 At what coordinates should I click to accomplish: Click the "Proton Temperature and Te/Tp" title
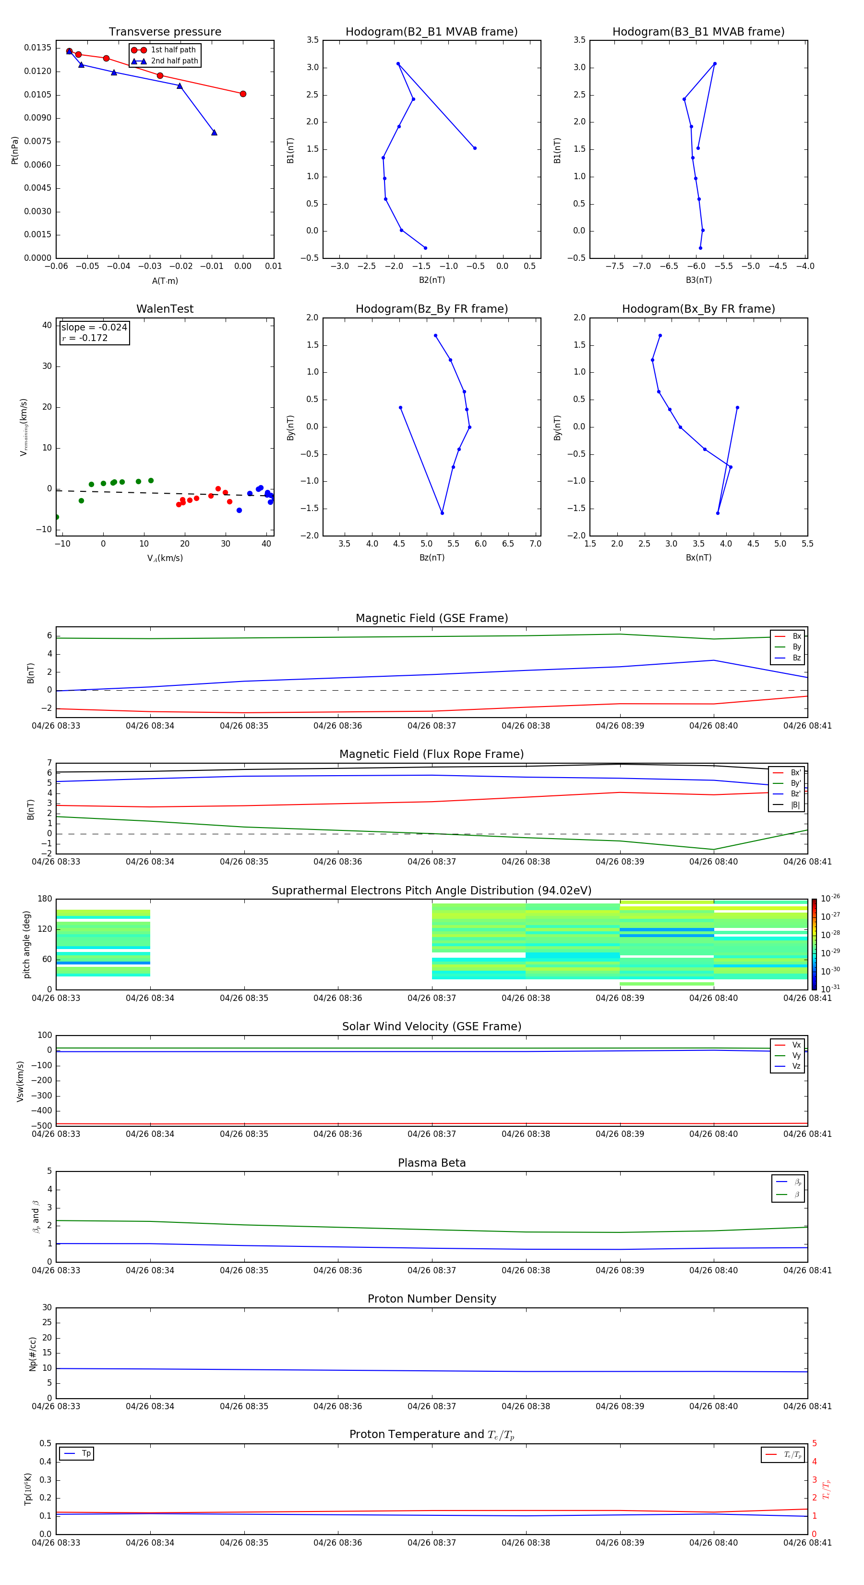coord(432,1435)
